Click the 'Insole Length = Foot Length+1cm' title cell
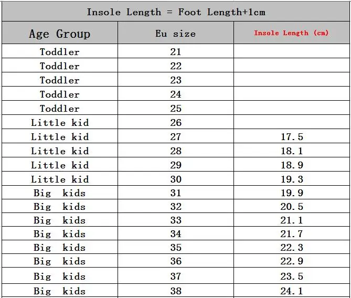Image resolution: width=351 pixels, height=298 pixels. [x=176, y=12]
